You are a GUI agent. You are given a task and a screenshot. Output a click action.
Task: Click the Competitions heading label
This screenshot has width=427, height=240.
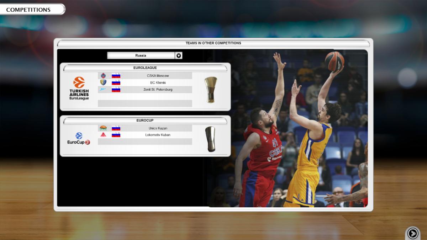(28, 10)
